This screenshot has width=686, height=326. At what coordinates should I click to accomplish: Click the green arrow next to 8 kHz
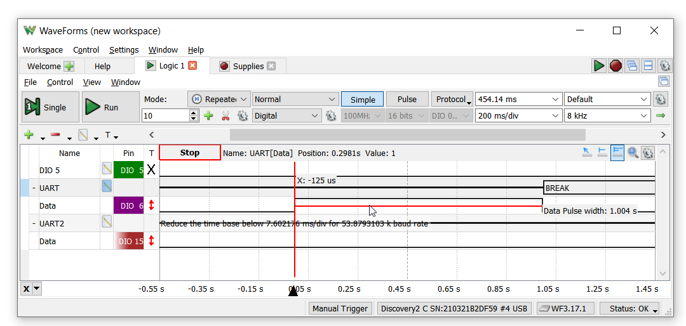tap(661, 116)
